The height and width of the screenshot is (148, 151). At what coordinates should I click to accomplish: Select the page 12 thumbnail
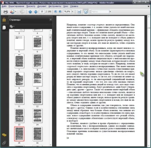click(x=37, y=97)
